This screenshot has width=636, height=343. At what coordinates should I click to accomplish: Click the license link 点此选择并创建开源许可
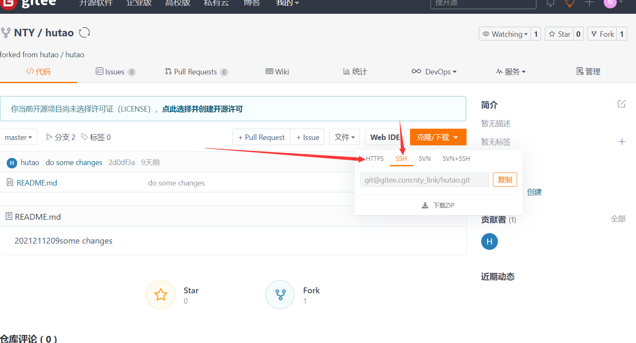point(203,109)
